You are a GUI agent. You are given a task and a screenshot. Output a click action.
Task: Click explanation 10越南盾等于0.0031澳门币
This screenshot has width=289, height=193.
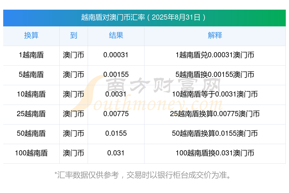pyautogui.click(x=215, y=94)
